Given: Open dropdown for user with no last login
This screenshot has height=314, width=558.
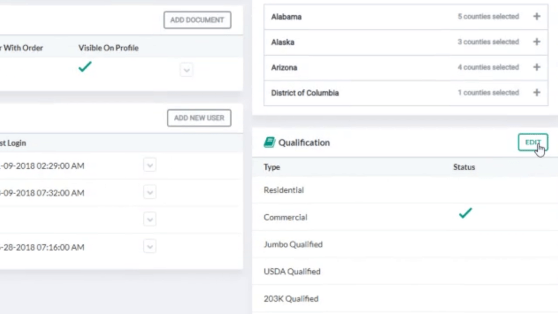Looking at the screenshot, I should 150,219.
